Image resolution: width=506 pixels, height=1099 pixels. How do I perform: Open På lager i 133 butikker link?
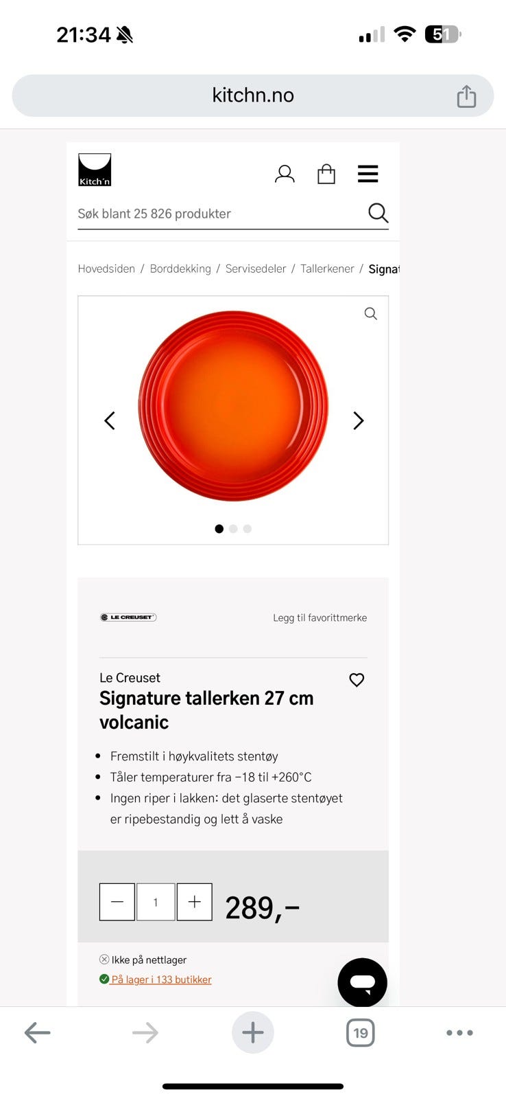point(161,979)
